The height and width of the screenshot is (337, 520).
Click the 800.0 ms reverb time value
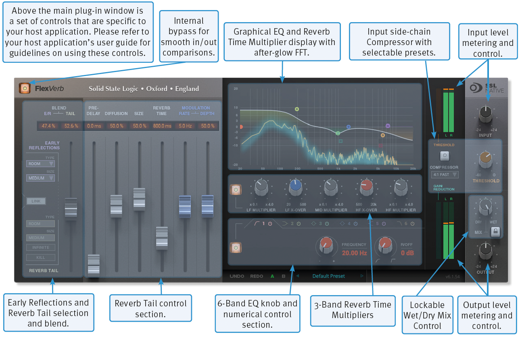click(162, 126)
